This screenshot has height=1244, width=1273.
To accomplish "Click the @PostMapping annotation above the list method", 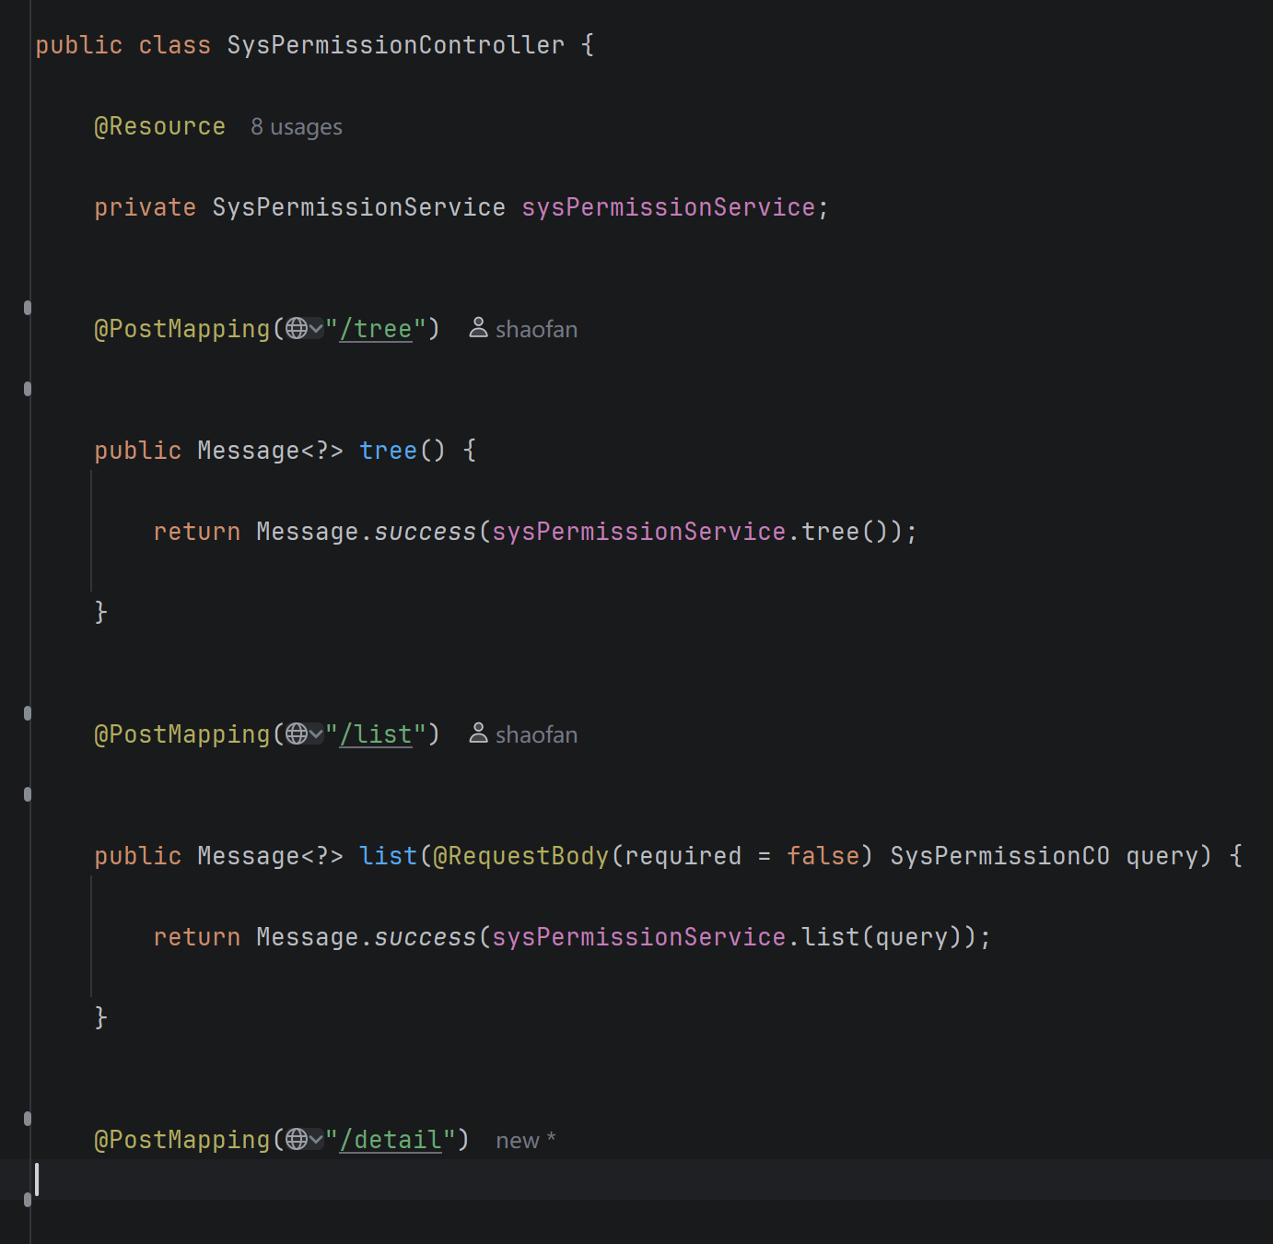I will pos(181,734).
